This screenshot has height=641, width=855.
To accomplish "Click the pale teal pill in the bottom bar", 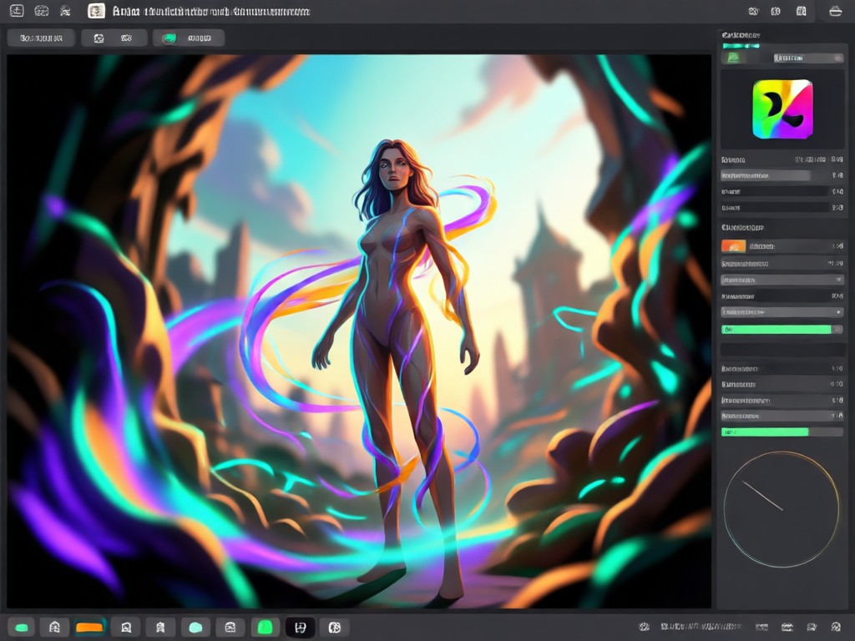I will [195, 628].
